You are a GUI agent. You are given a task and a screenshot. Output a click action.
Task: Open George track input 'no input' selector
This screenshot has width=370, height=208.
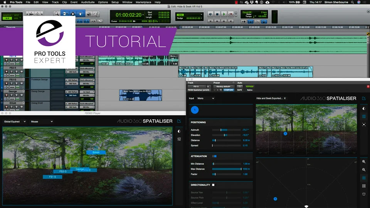coord(87,92)
